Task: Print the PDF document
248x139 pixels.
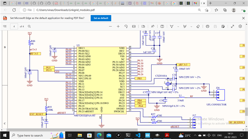Action: click(208, 27)
